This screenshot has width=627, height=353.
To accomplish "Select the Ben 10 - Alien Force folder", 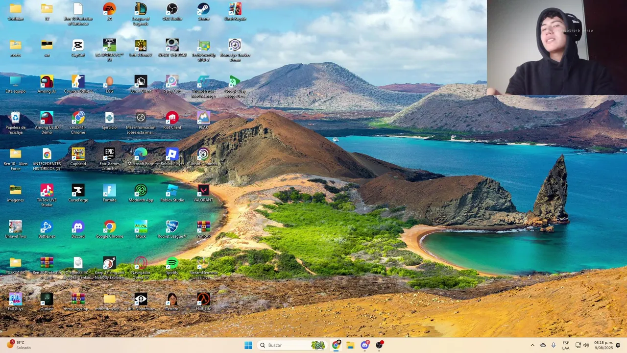I will point(15,159).
